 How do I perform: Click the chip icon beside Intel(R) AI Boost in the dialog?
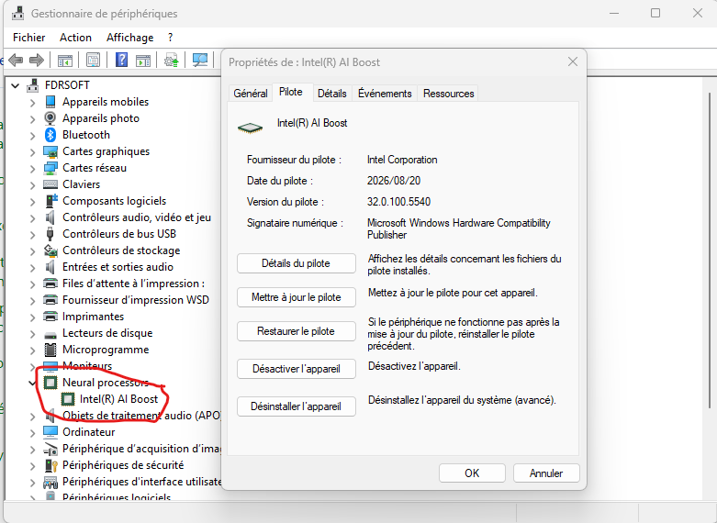(x=250, y=128)
